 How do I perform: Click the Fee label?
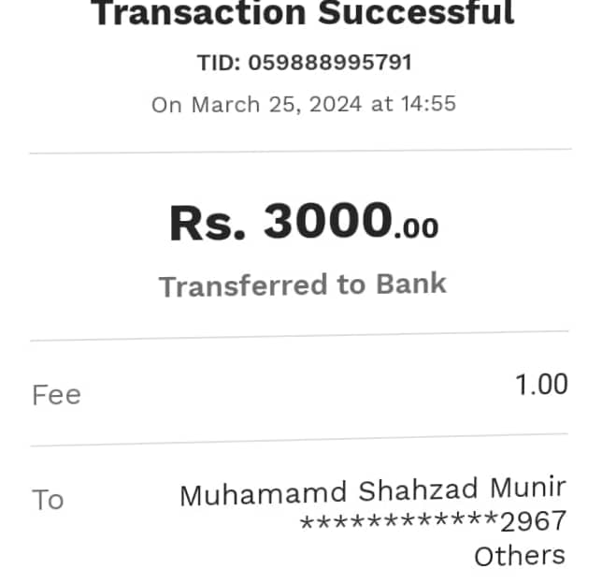(56, 395)
